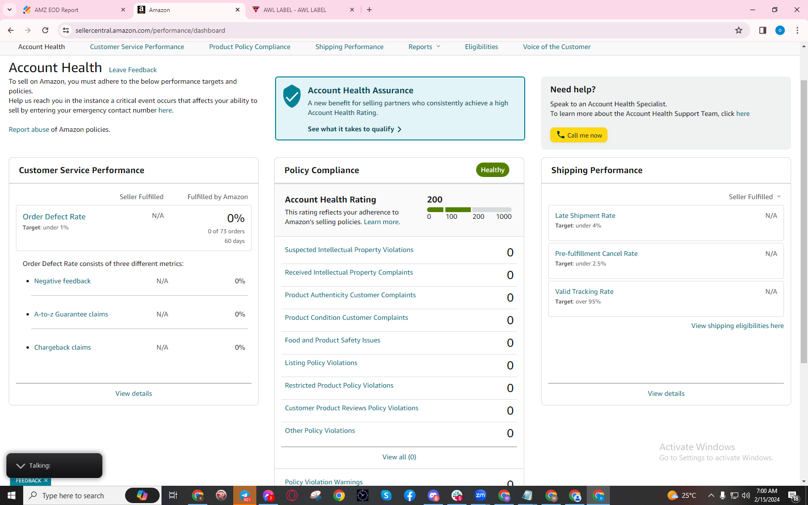Click View shipping eligibilities here
Image resolution: width=808 pixels, height=505 pixels.
click(x=737, y=326)
